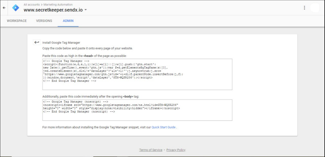
Task: Open the Quick Start Guide link
Action: coord(163,127)
